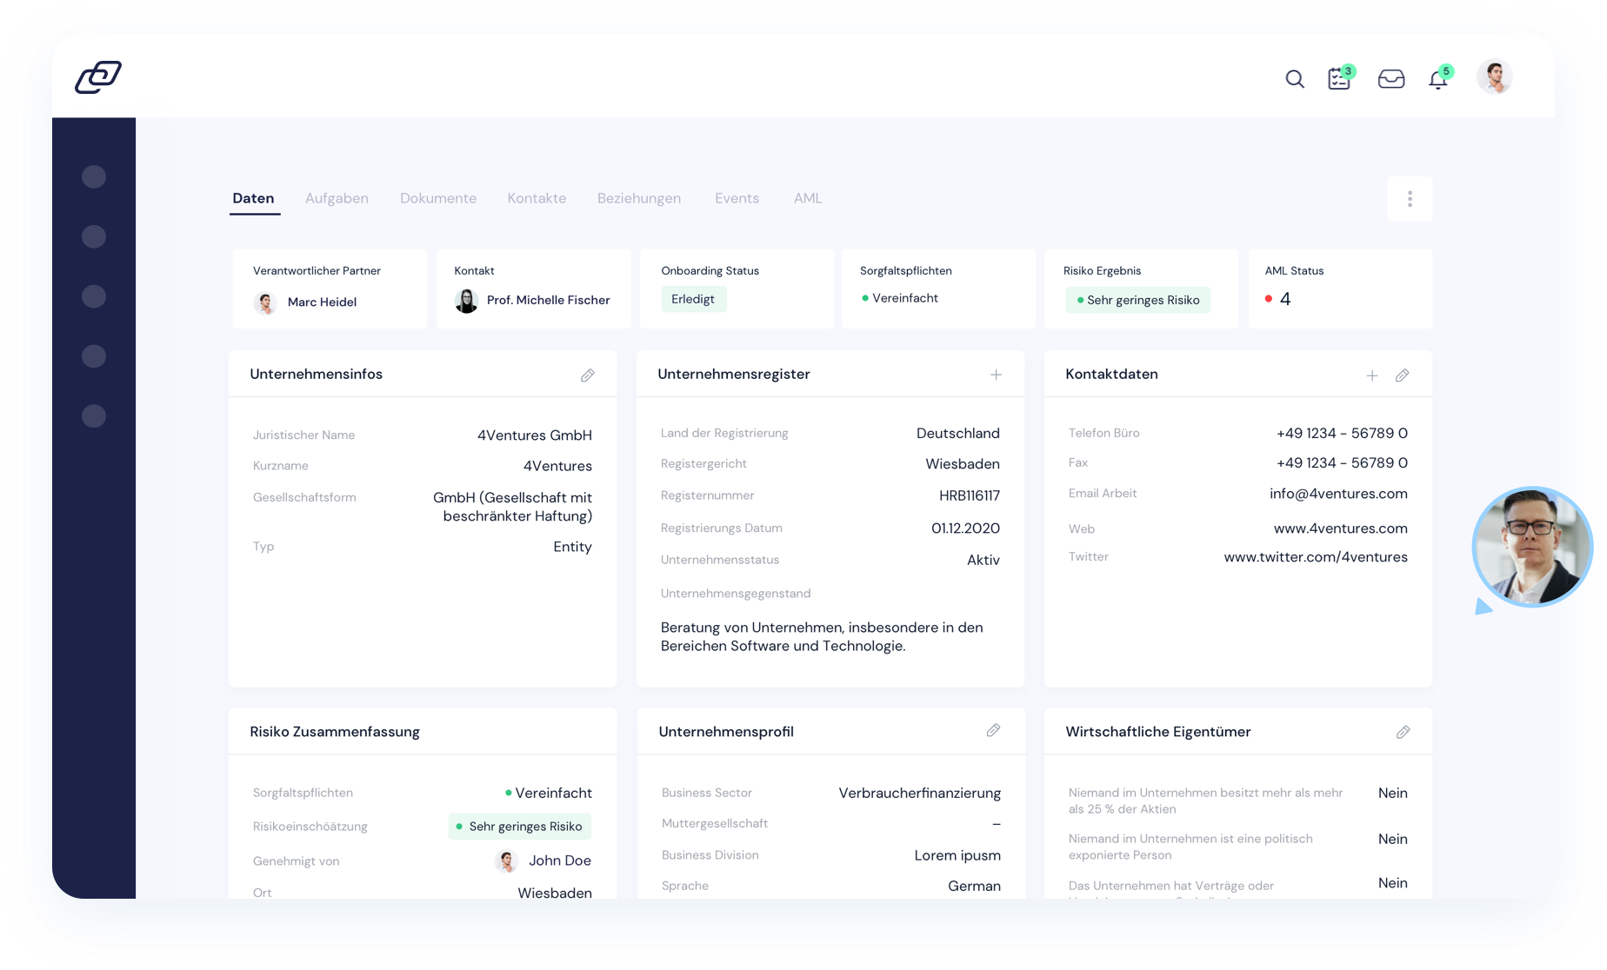This screenshot has height=970, width=1607.
Task: Click the info@4ventures.com email address
Action: [x=1338, y=493]
